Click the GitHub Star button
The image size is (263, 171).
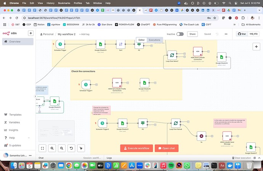pos(242,34)
